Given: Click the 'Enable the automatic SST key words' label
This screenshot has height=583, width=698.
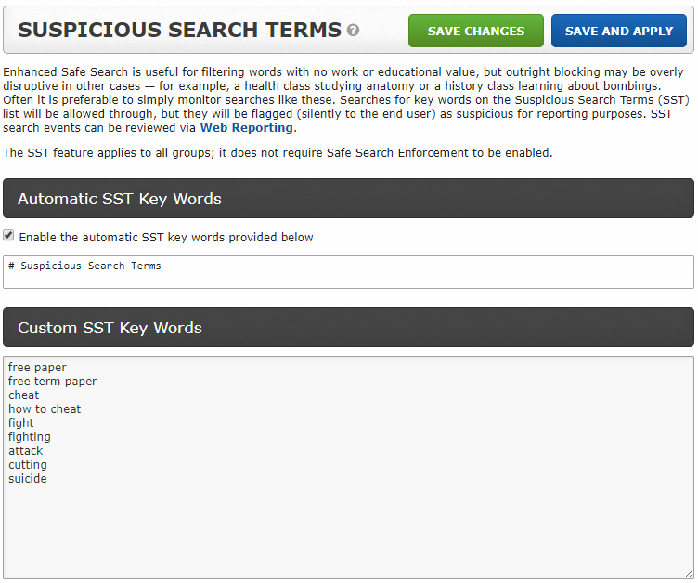Looking at the screenshot, I should 166,238.
